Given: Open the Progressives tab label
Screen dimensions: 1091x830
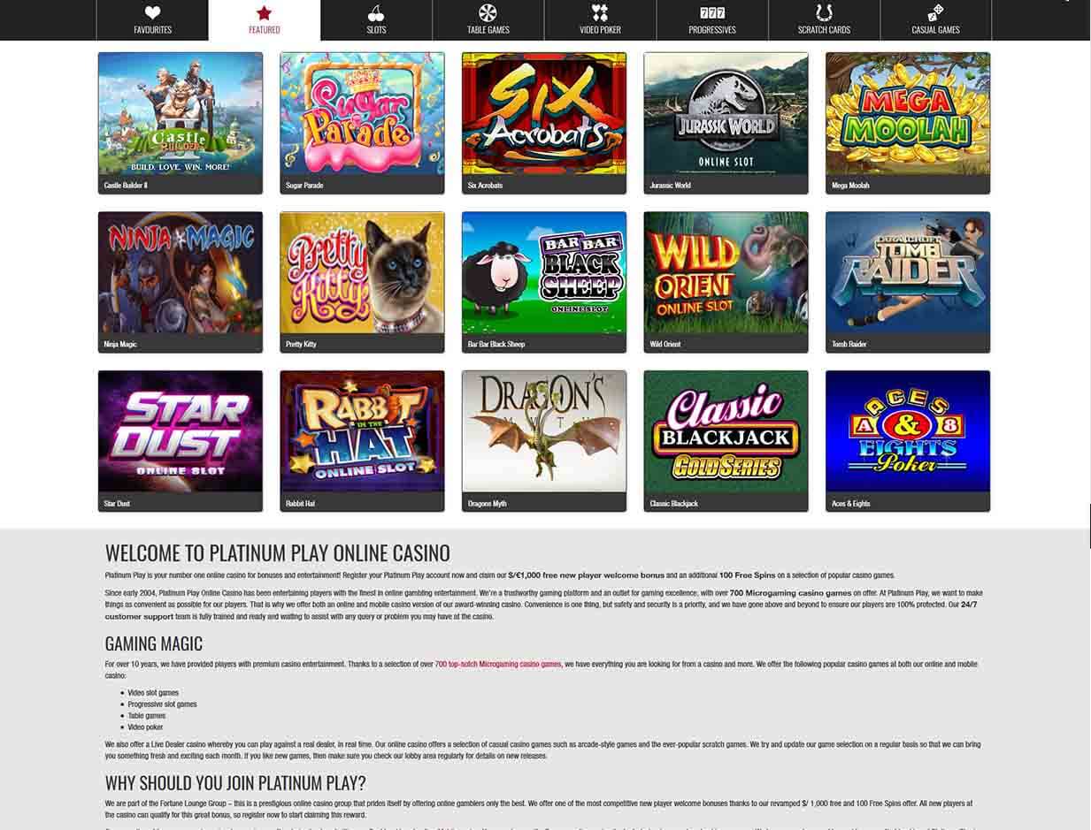Looking at the screenshot, I should (x=711, y=30).
